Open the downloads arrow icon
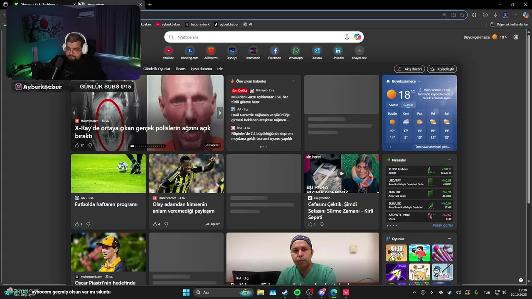Image resolution: width=532 pixels, height=299 pixels. (x=495, y=15)
